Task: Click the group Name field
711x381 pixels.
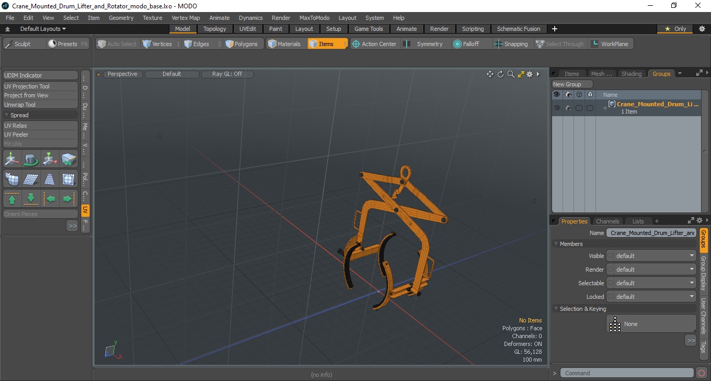Action: [651, 233]
